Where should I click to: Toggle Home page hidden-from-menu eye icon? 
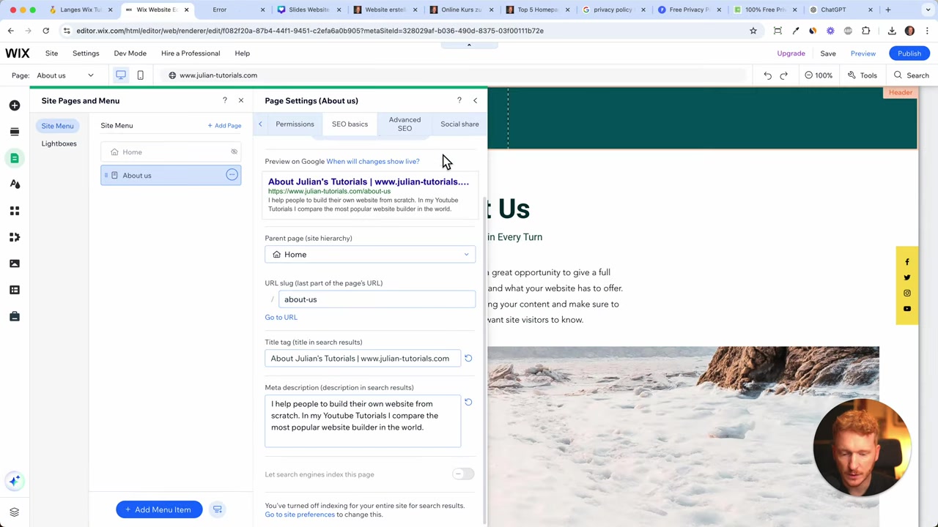click(x=234, y=152)
